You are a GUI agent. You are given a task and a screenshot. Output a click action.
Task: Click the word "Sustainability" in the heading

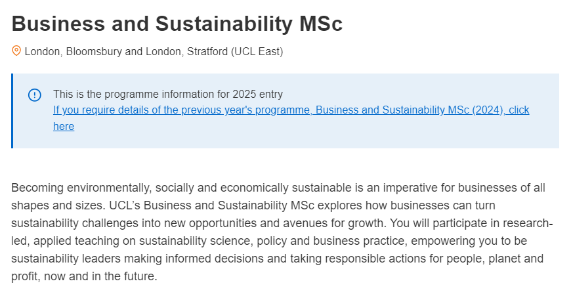click(x=224, y=24)
